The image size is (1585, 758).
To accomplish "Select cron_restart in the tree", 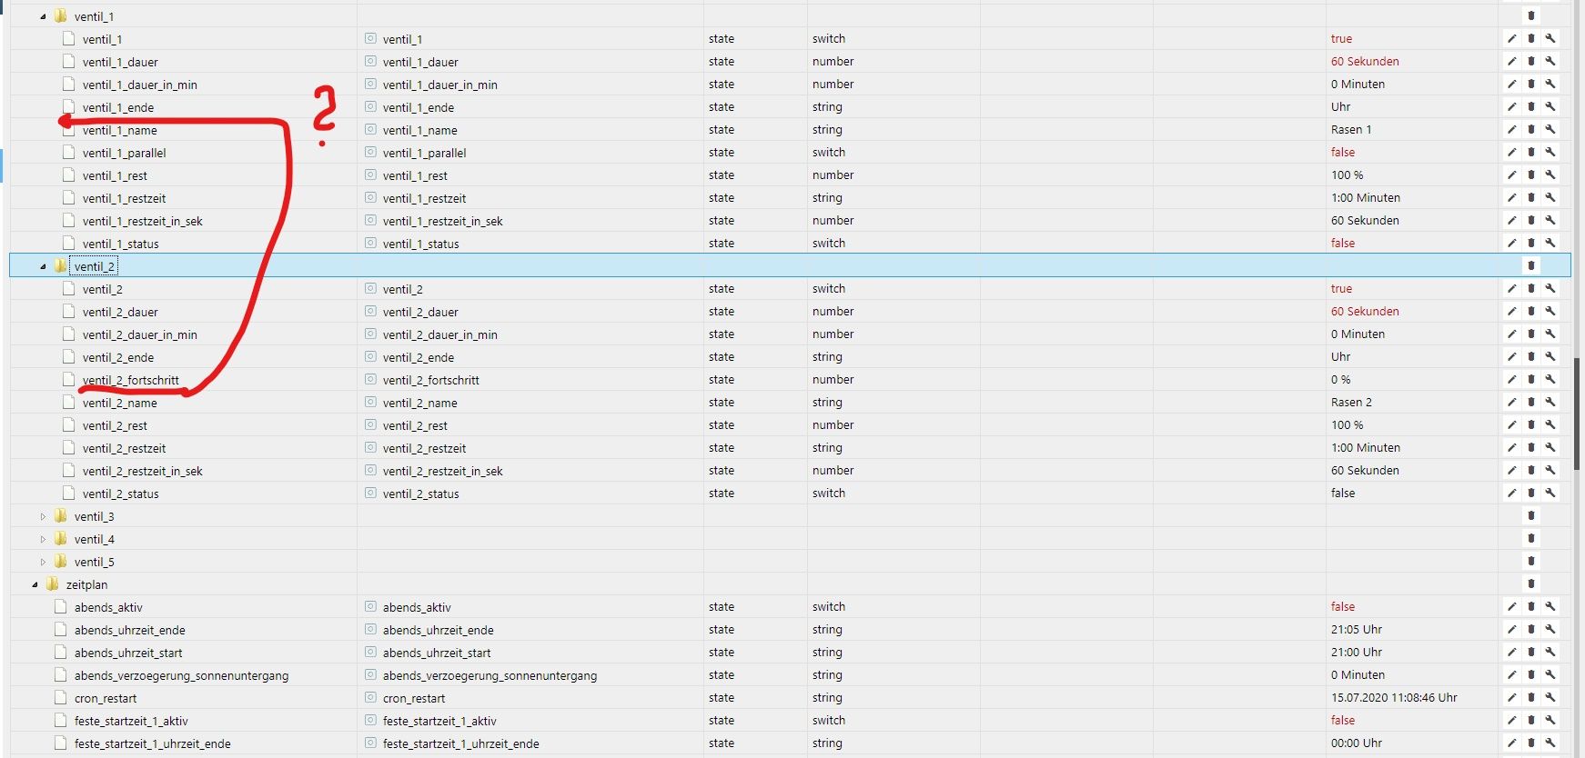I will (106, 698).
